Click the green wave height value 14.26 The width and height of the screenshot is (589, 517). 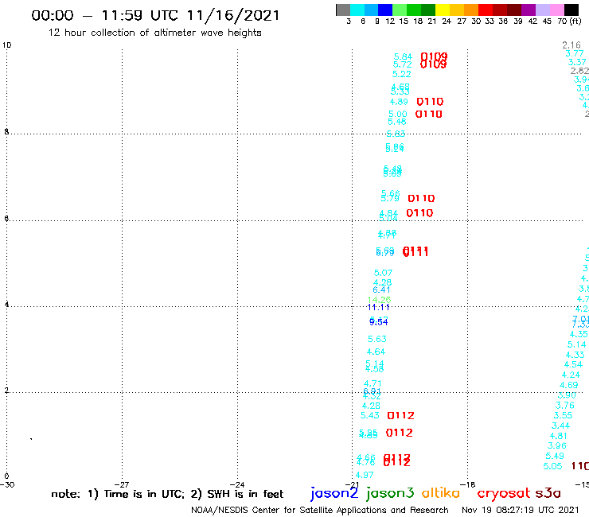[379, 300]
